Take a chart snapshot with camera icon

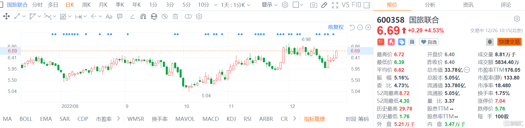tap(313, 5)
